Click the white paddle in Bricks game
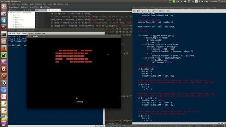The image size is (226, 127). [80, 102]
